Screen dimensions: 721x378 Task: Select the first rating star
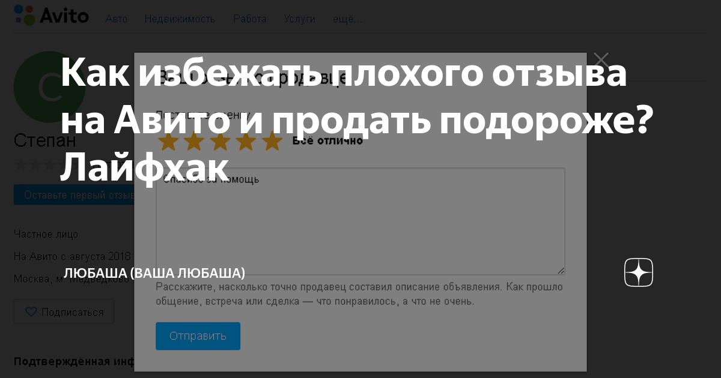click(169, 141)
